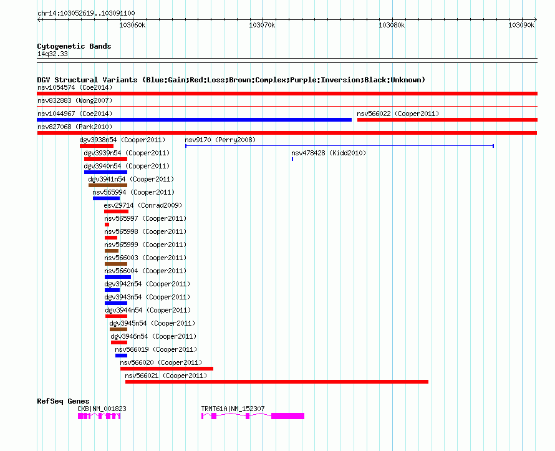
Task: Click dgv3943n54 (Cooper2011) label
Action: 147,297
